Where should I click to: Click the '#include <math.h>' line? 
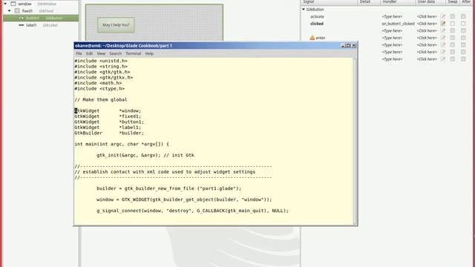[98, 83]
